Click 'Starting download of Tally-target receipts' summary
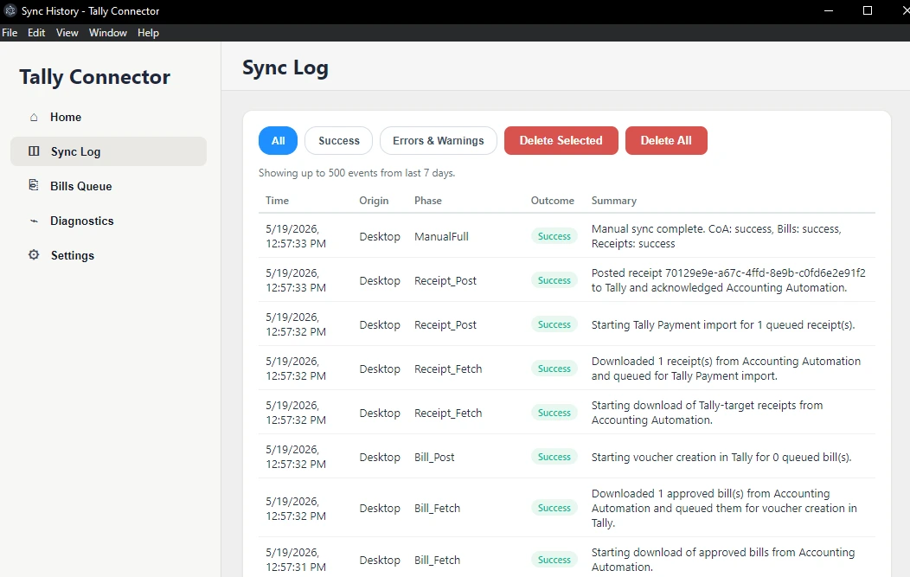This screenshot has height=577, width=910. 707,413
